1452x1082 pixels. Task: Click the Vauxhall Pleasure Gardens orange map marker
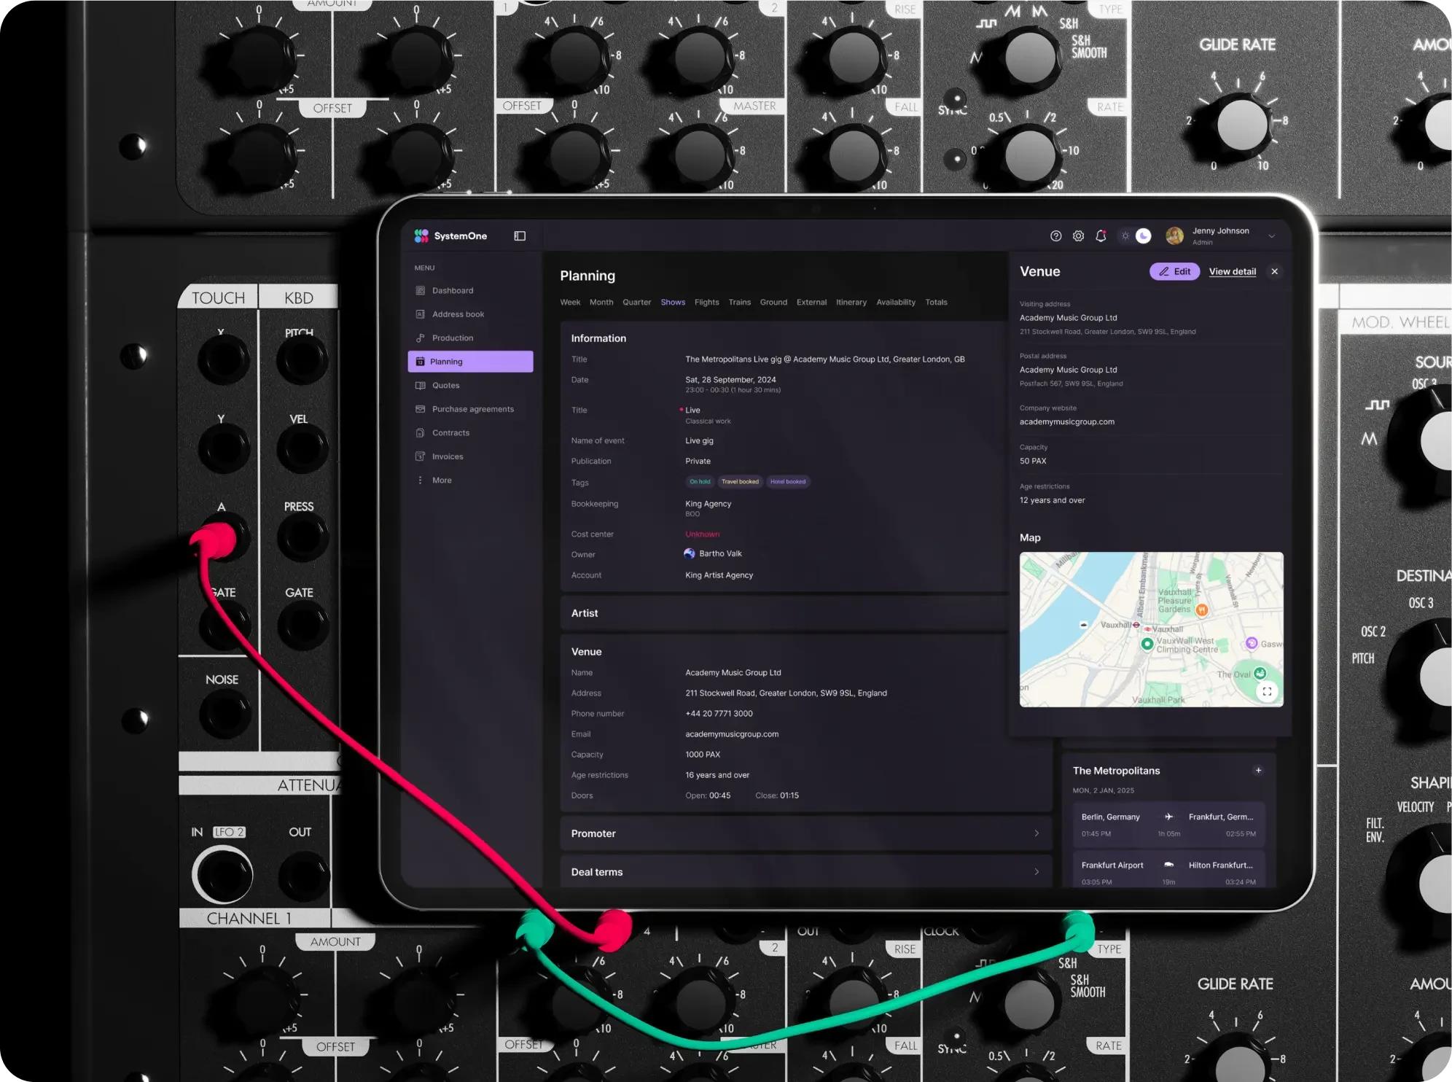1202,610
